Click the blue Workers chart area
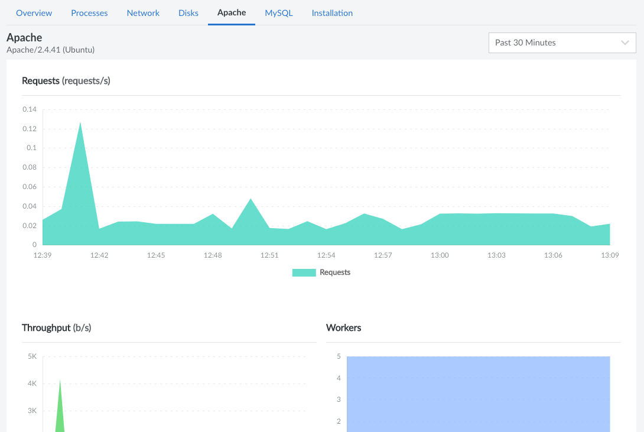This screenshot has width=644, height=432. pos(479,393)
